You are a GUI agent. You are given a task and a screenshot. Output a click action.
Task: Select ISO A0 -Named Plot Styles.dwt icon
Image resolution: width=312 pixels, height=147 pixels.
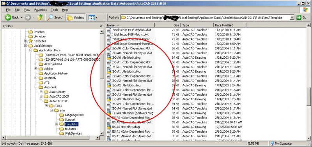(109, 53)
